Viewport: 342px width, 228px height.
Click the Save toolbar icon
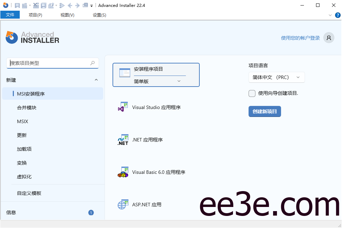click(17, 5)
